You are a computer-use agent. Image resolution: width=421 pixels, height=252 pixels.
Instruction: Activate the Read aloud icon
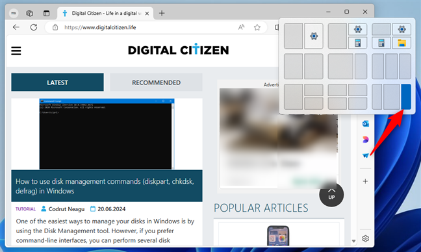click(x=241, y=27)
